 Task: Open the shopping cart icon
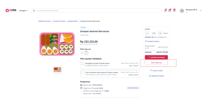coord(174,10)
